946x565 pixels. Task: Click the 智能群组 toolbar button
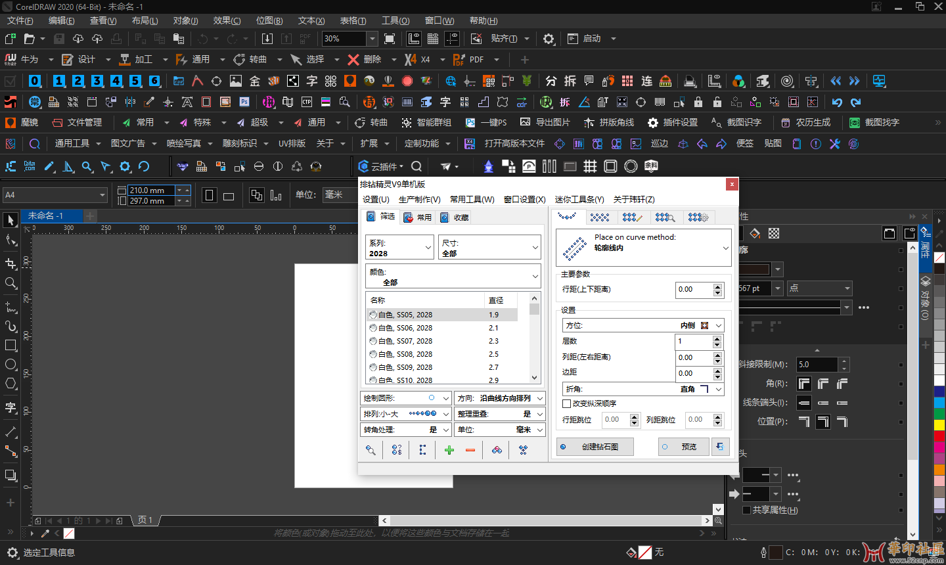pyautogui.click(x=426, y=123)
